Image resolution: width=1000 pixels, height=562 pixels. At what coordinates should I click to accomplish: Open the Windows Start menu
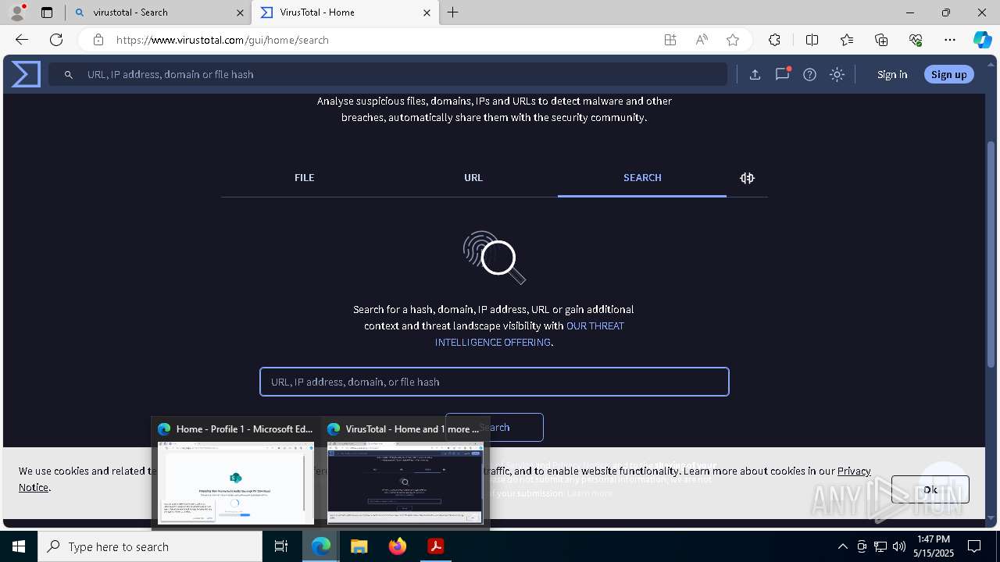point(19,546)
